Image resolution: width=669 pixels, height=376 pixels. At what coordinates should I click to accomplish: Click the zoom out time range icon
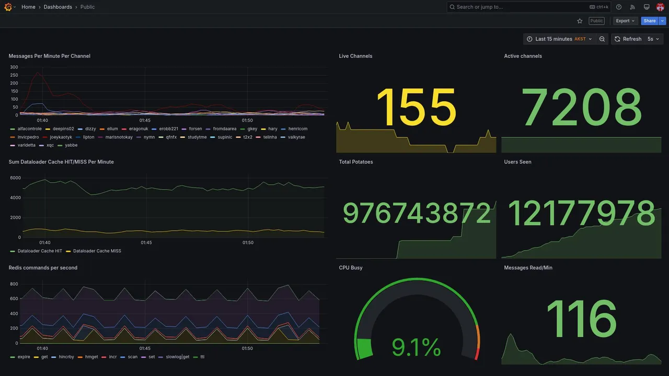[602, 39]
